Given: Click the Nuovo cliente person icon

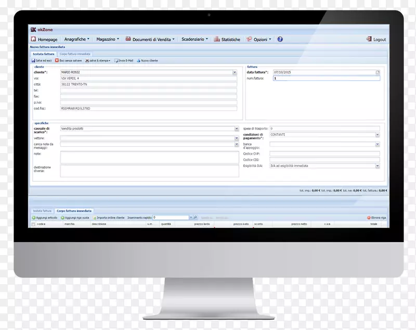Looking at the screenshot, I should pos(138,60).
